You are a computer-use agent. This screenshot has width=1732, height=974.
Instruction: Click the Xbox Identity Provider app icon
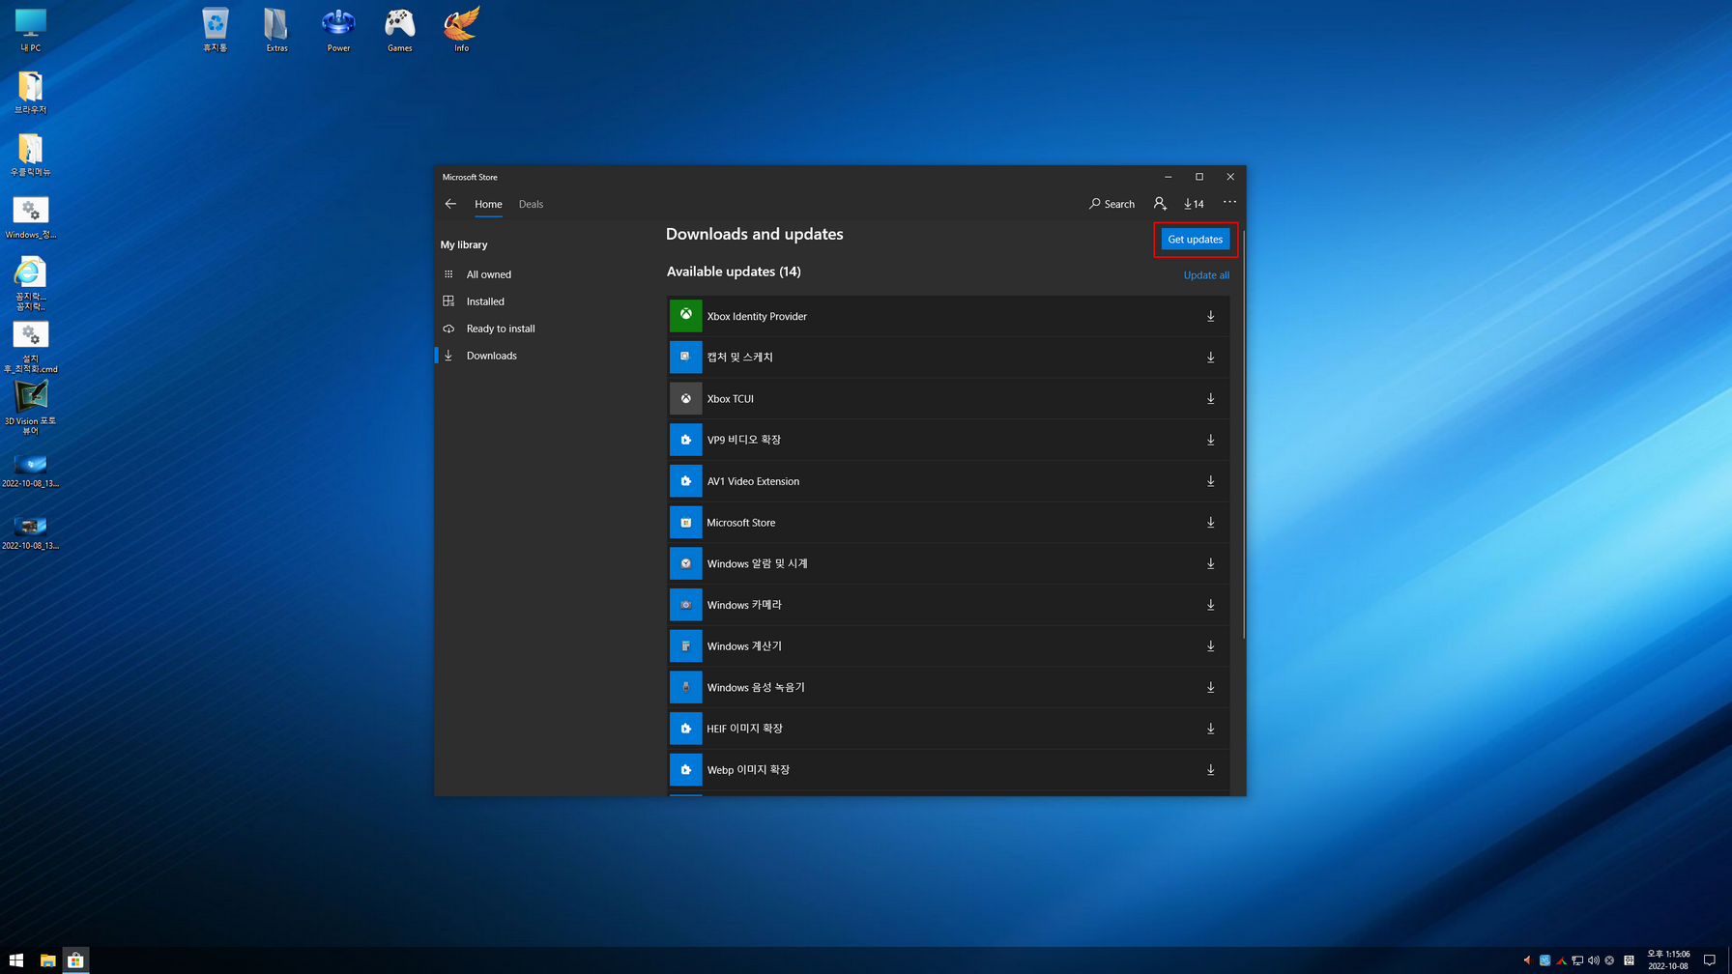[685, 315]
